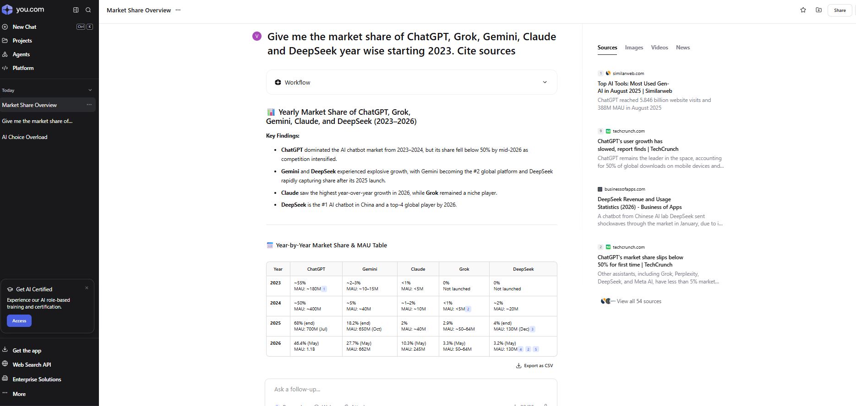Click the Access certification button
This screenshot has height=406, width=856.
[19, 321]
